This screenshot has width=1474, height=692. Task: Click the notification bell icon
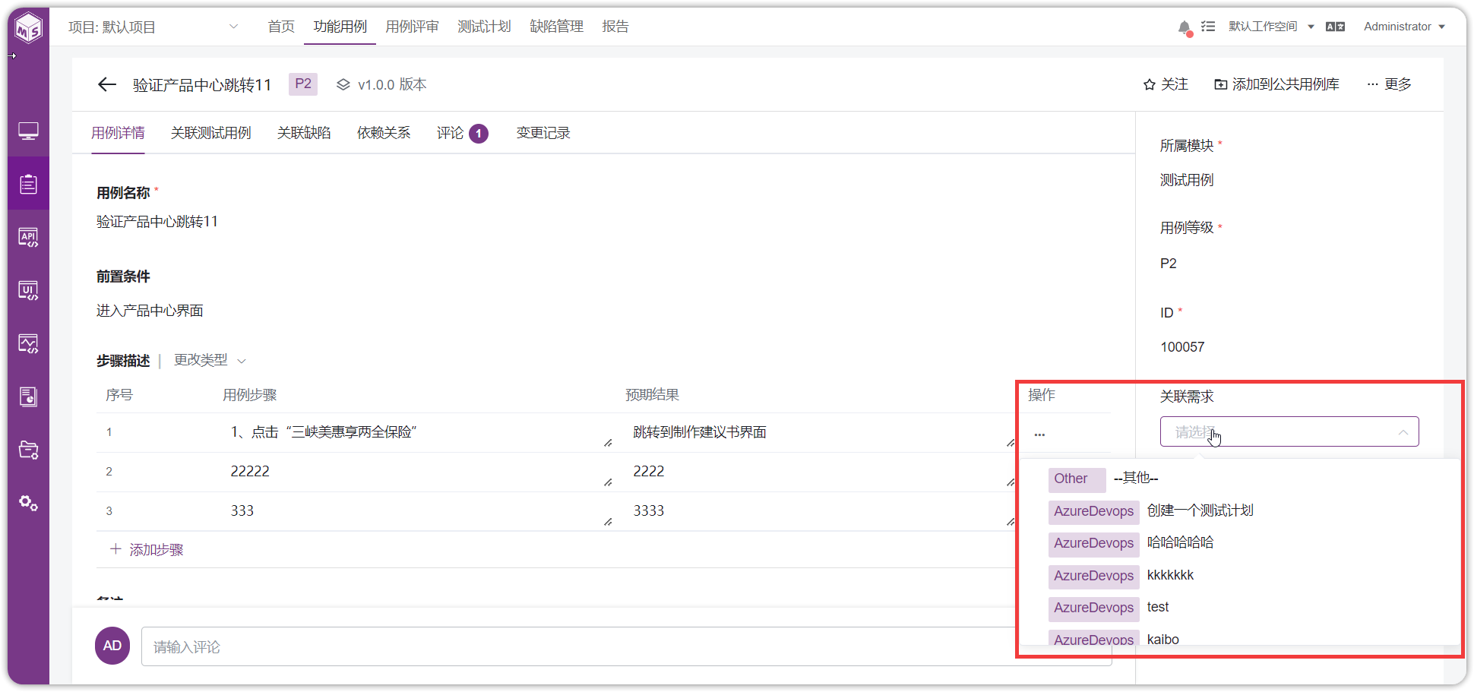tap(1184, 27)
